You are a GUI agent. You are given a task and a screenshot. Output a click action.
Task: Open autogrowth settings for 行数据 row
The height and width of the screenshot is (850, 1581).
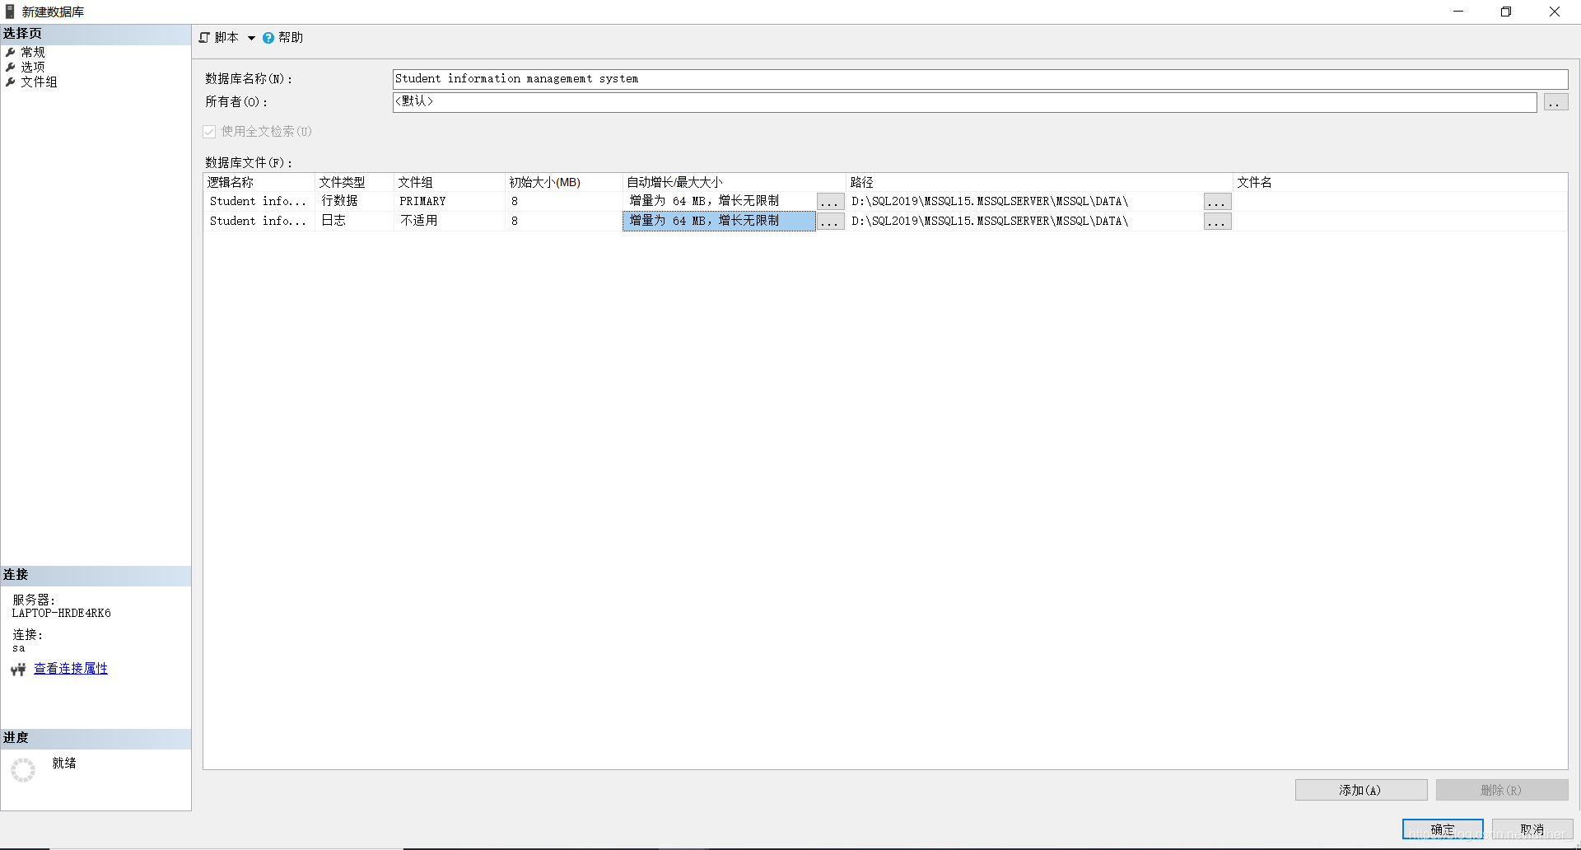pyautogui.click(x=830, y=202)
